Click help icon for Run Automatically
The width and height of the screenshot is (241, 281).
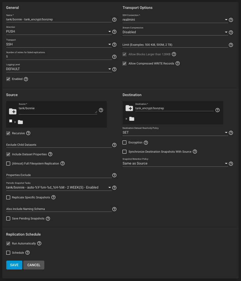coord(39,243)
